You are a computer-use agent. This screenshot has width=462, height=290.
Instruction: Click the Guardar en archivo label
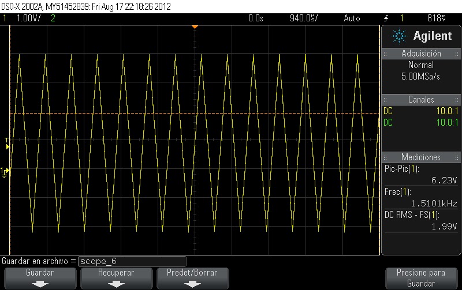[x=39, y=261]
